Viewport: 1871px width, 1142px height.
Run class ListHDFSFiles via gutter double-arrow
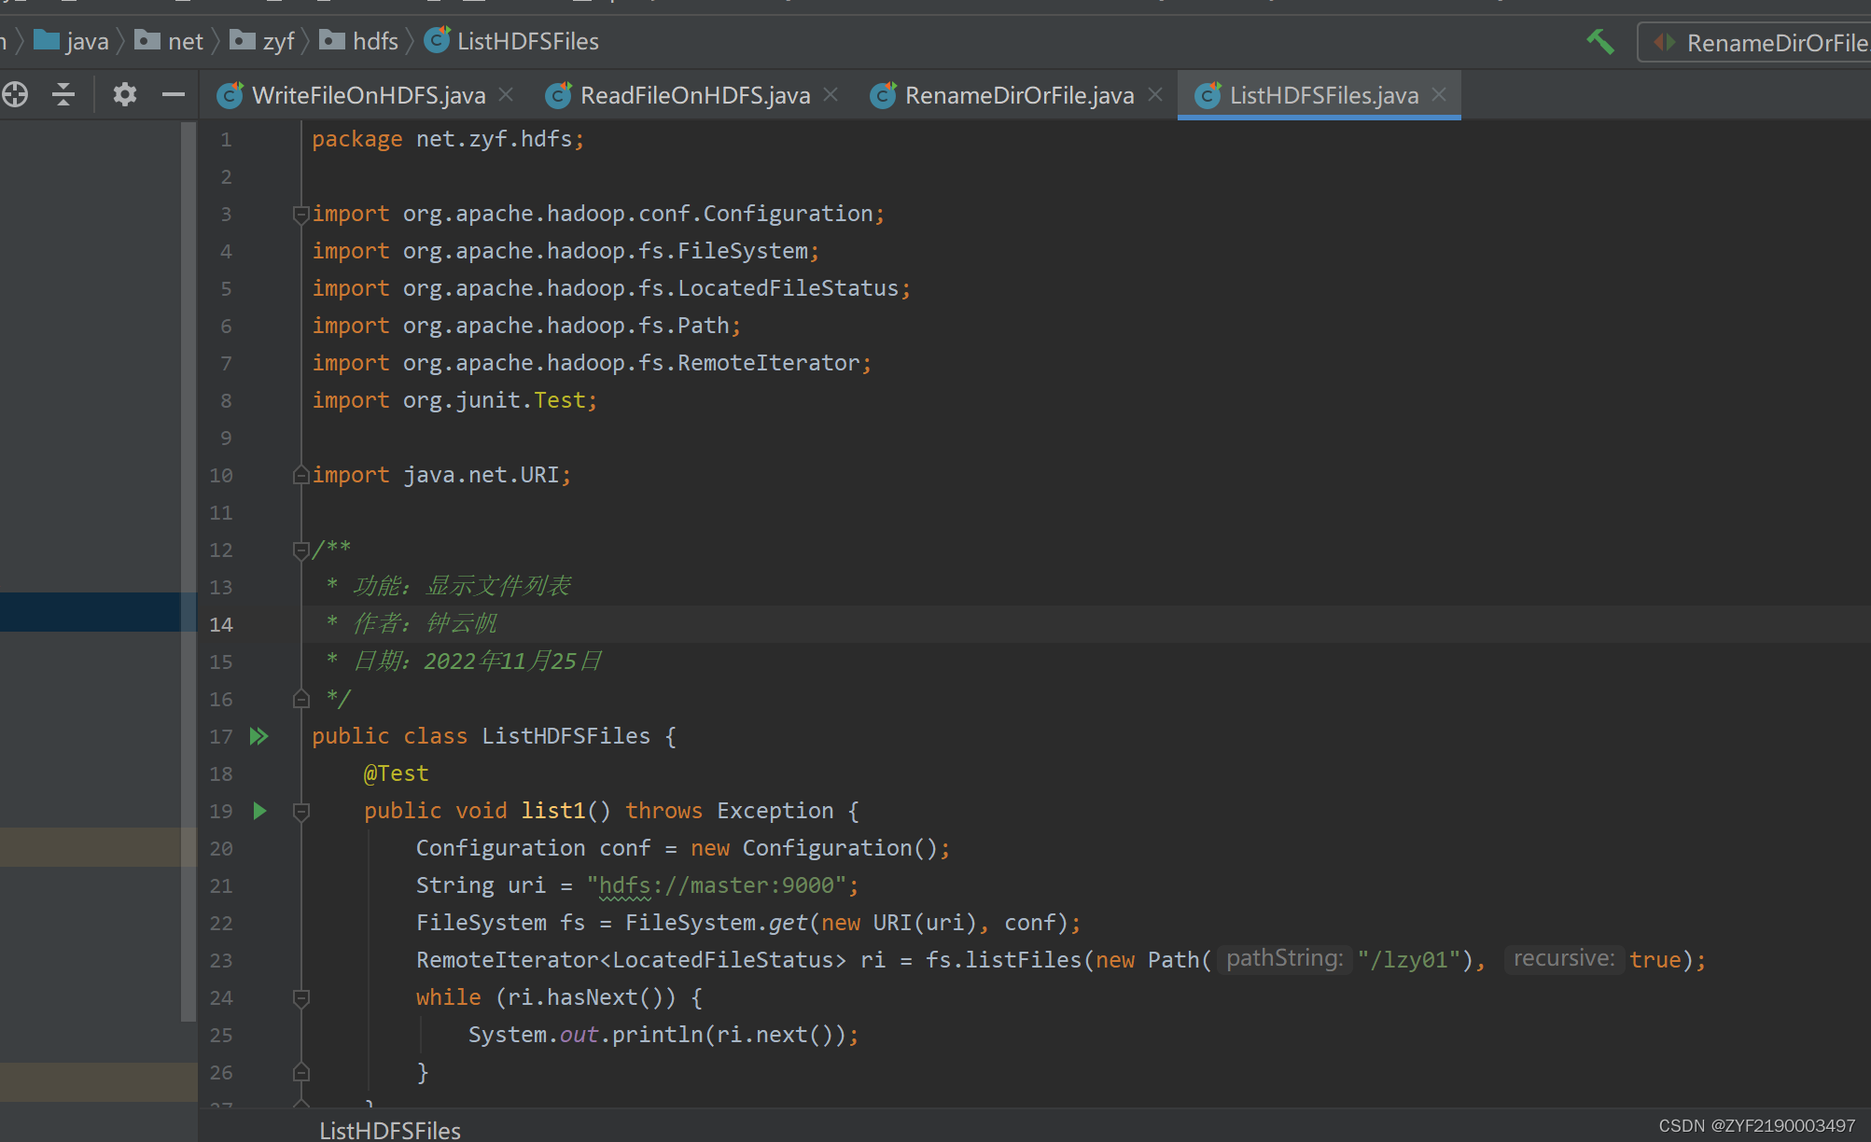[259, 736]
